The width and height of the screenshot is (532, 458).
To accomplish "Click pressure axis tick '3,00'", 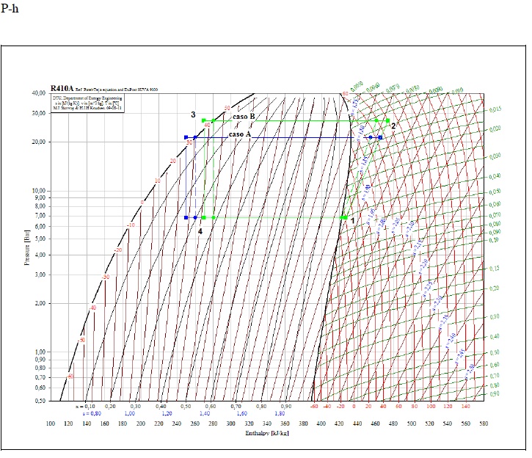I will tap(40, 275).
